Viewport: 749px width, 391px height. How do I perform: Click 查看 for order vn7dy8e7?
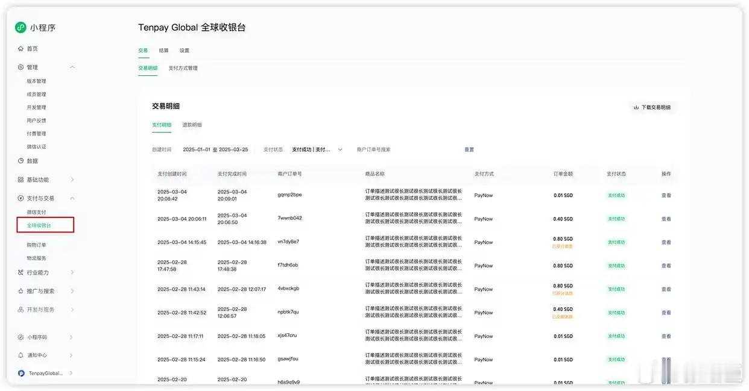[x=666, y=242]
